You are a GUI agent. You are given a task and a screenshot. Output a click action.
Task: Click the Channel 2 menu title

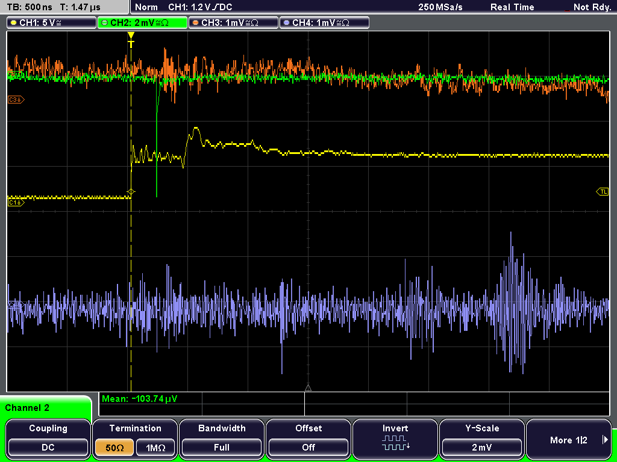(27, 408)
